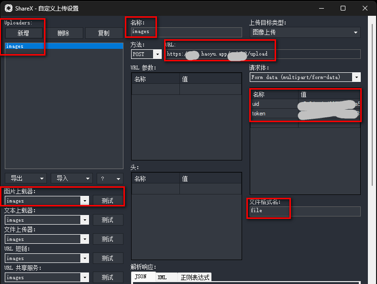Click empty first row of 头 headers table
377x284 pixels.
tap(186, 189)
